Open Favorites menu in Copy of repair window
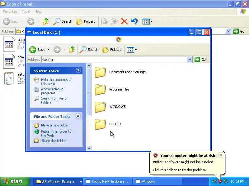The image size is (249, 186). pos(10,11)
